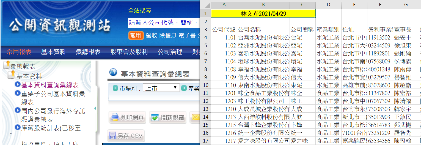Screen dimensions: 421x145
Task: Click the globe icon beside page title
Action: (113, 72)
